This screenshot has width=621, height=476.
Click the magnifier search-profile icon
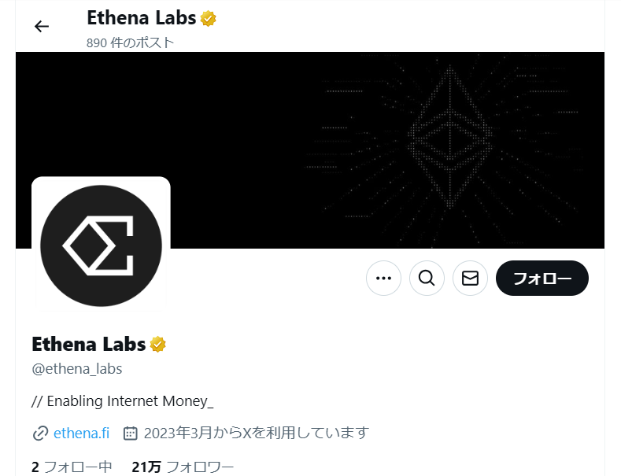[x=427, y=278]
